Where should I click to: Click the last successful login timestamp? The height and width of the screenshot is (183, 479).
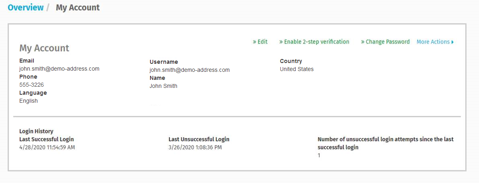47,147
